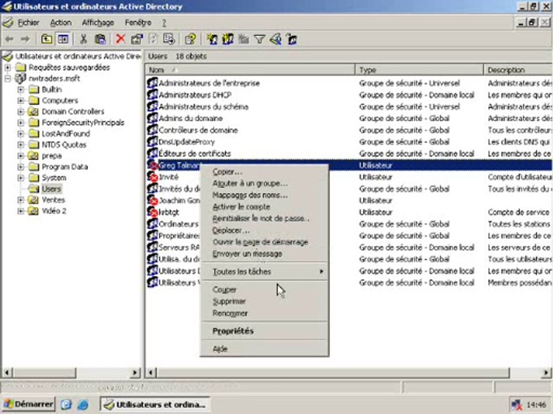Click the red X Delete toolbar icon
The height and width of the screenshot is (414, 553).
point(120,39)
